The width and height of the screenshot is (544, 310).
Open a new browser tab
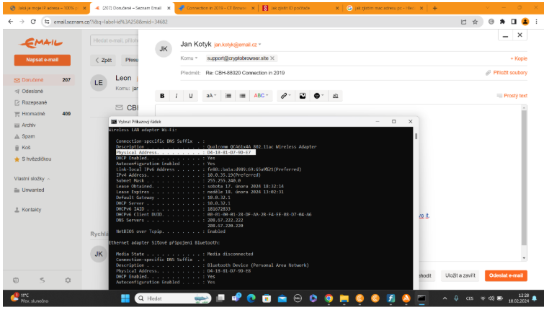point(434,8)
